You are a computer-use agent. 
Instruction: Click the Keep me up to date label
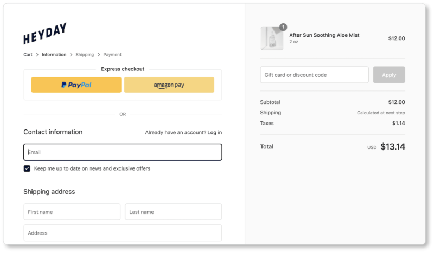[92, 168]
